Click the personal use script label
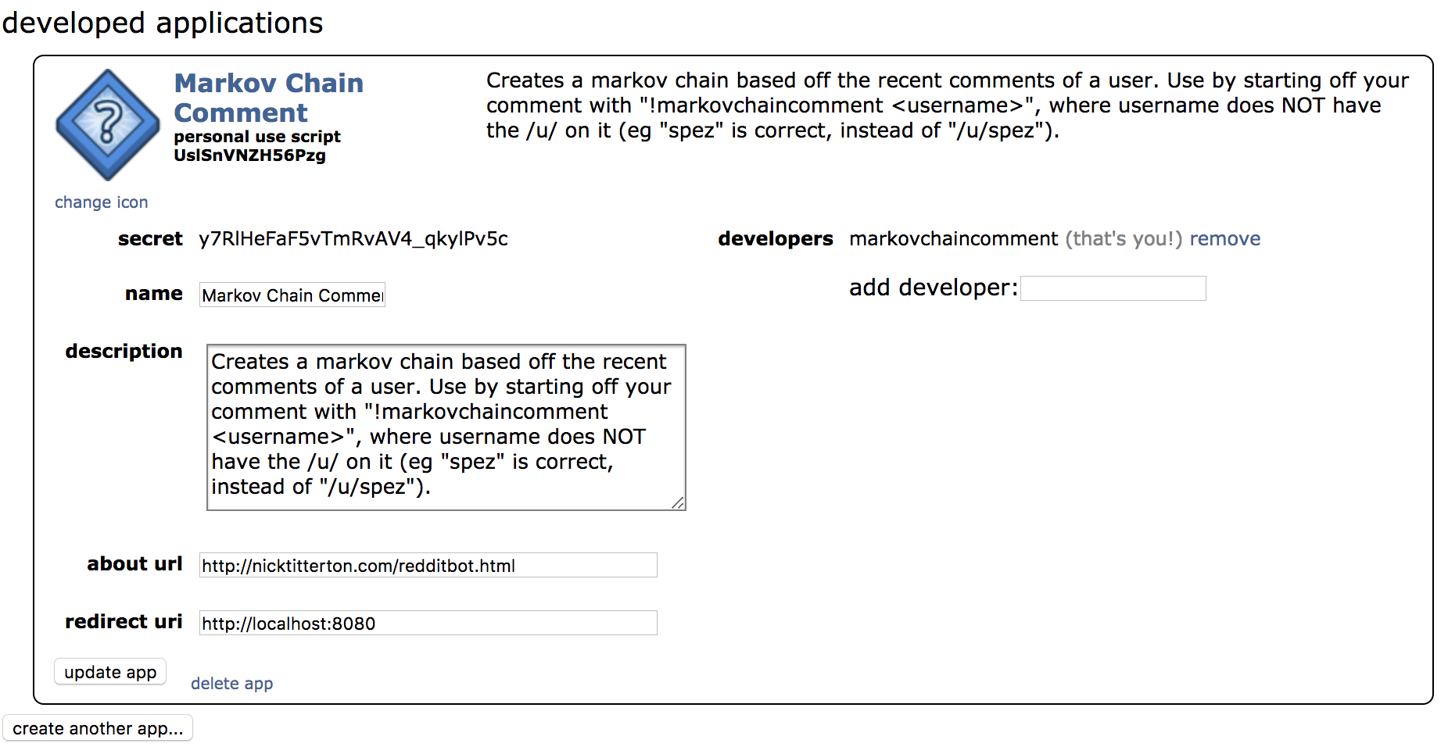The width and height of the screenshot is (1448, 747). click(257, 137)
